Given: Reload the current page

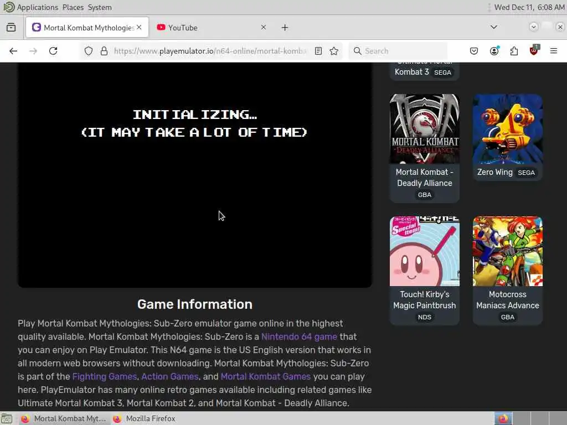Looking at the screenshot, I should click(53, 51).
